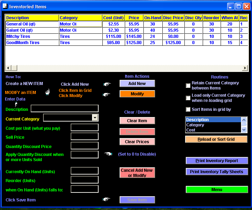The image size is (252, 210).
Task: Click Motor Oi category in General Oil row
Action: (x=81, y=24)
